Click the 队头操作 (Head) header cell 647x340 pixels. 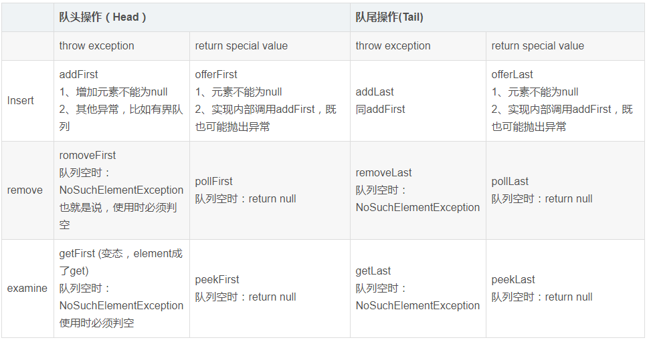(x=102, y=17)
